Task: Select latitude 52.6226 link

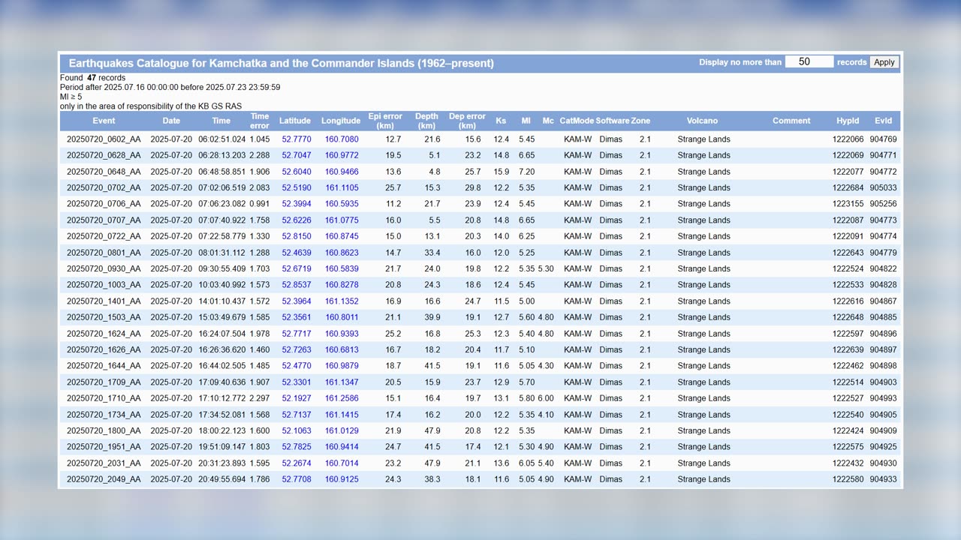Action: (297, 220)
